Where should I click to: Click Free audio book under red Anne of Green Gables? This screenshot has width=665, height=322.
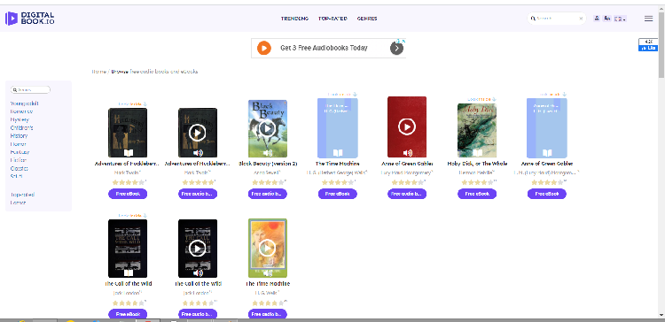[x=407, y=194]
